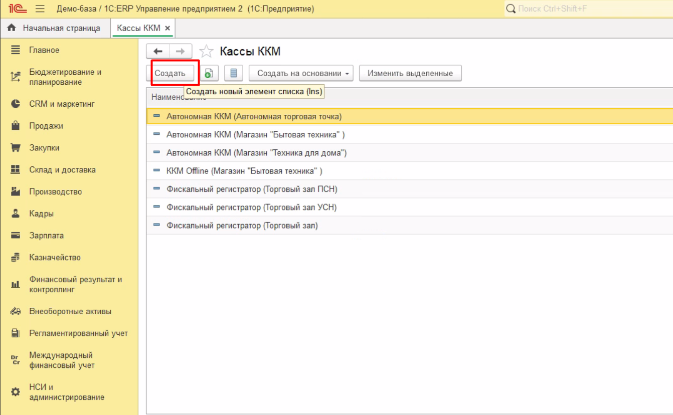Image resolution: width=673 pixels, height=415 pixels.
Task: Open Продажи section with shopping bag icon
Action: [46, 126]
